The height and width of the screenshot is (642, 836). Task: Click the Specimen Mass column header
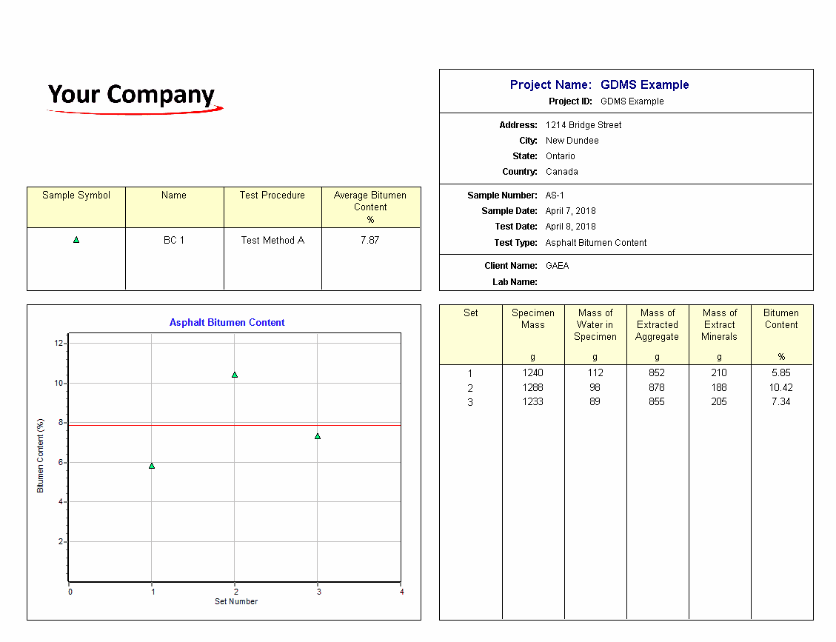[x=532, y=319]
